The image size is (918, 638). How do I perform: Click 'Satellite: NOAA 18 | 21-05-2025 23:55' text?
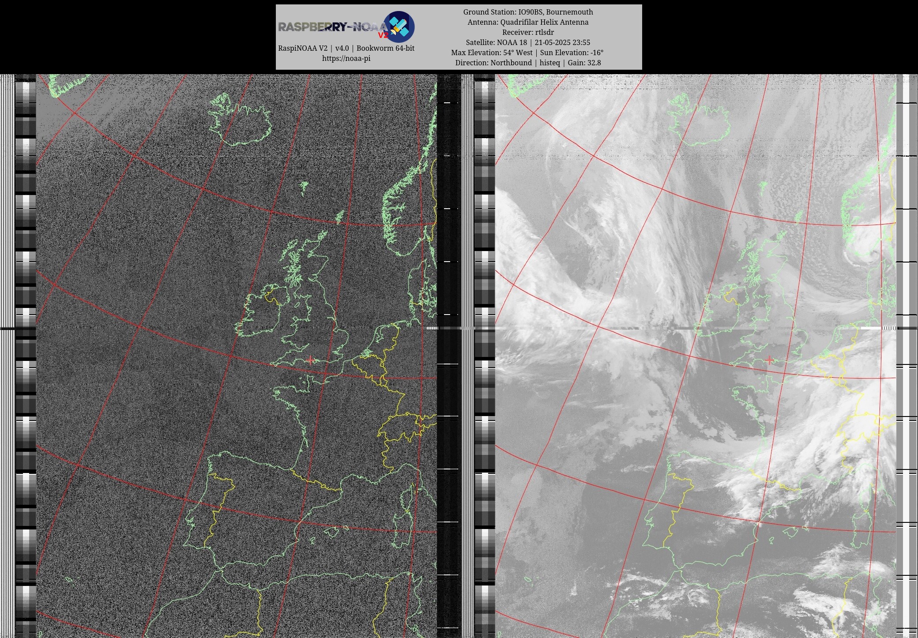528,42
